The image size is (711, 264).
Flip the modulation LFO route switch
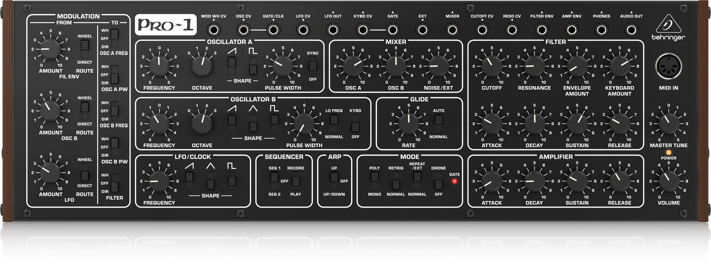tap(85, 173)
